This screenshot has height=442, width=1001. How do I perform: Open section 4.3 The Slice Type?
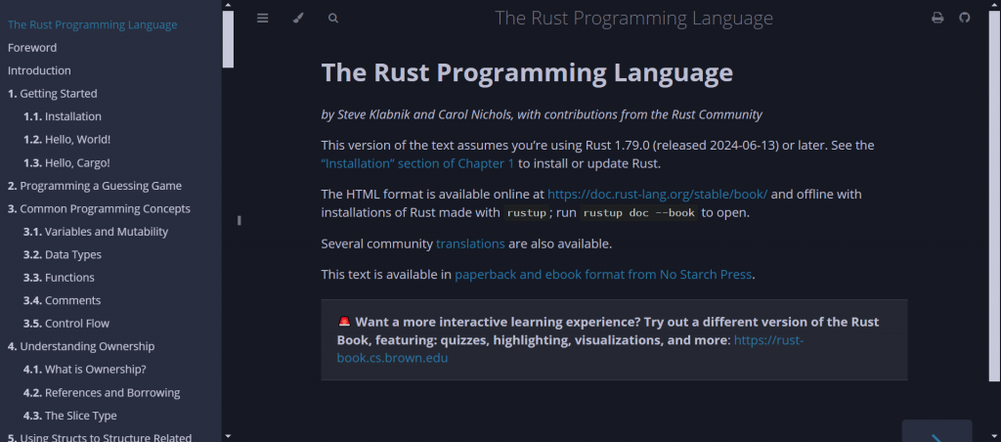pyautogui.click(x=70, y=416)
